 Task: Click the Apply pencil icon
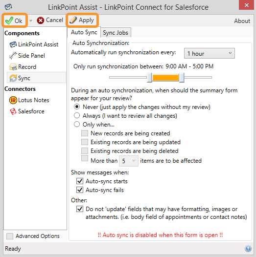click(x=73, y=20)
